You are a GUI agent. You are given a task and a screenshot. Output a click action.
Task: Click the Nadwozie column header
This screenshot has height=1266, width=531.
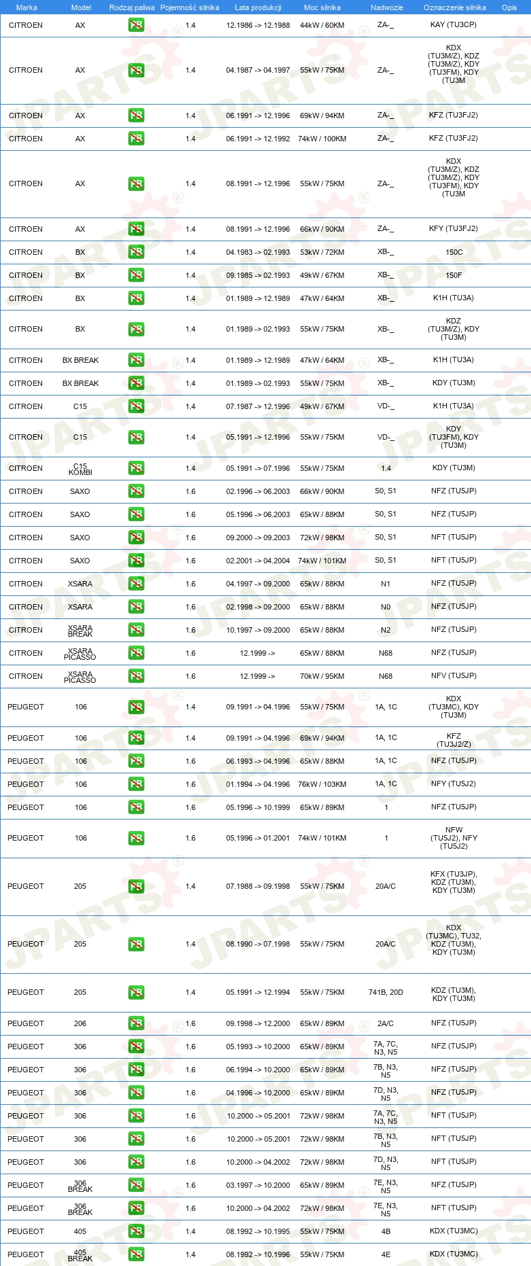387,7
